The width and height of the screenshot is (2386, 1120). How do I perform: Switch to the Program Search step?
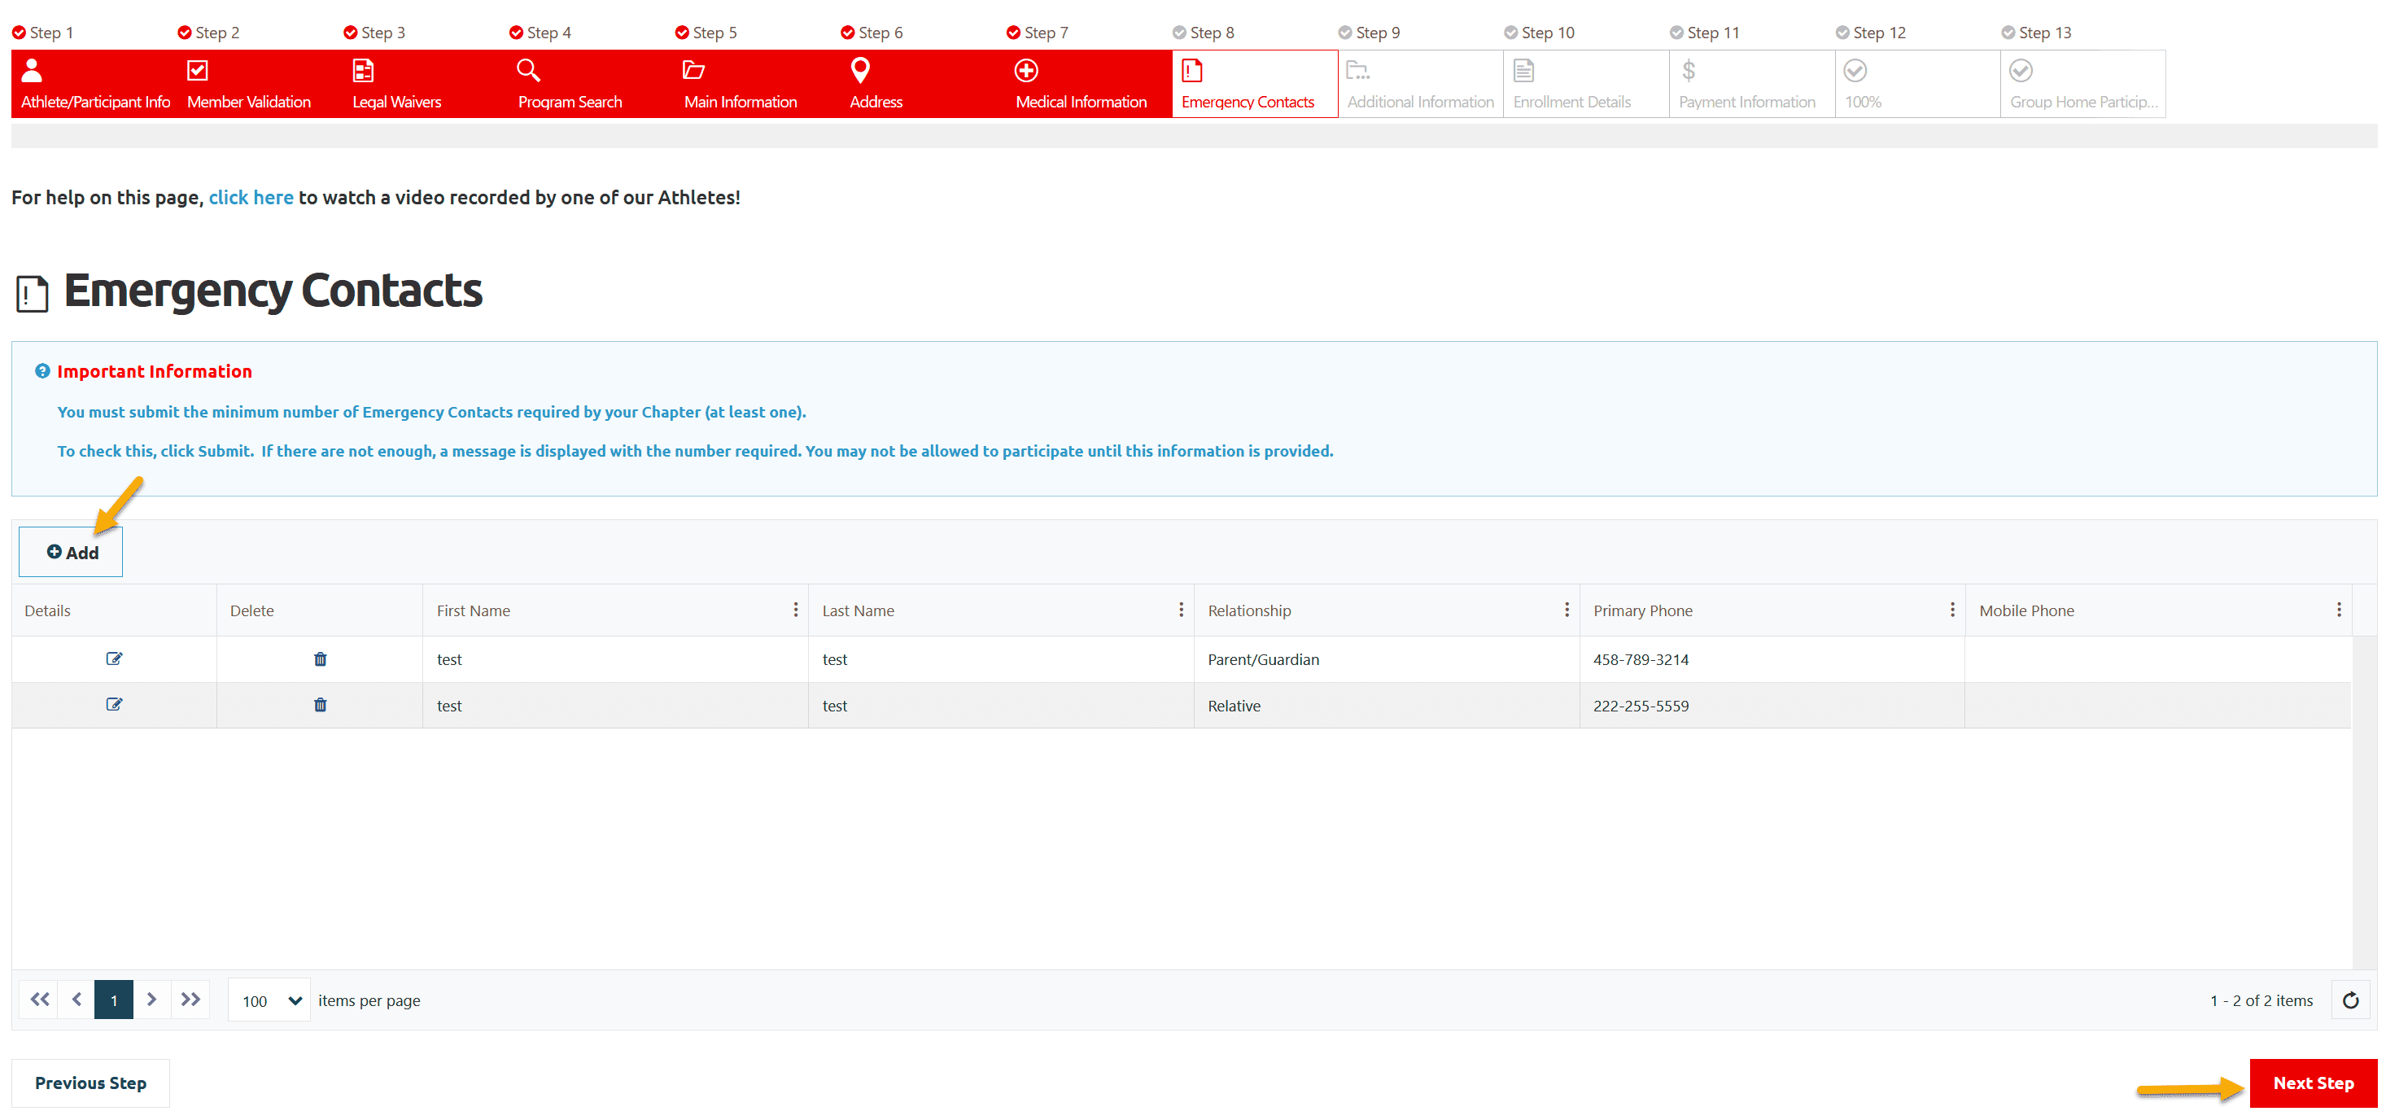pos(591,83)
